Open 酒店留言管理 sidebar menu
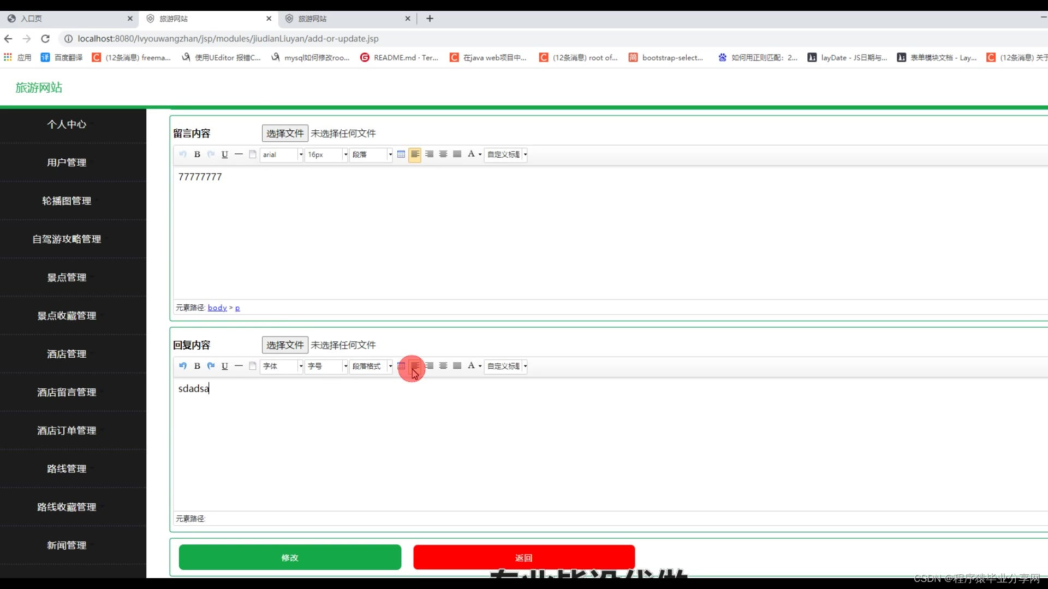 pyautogui.click(x=67, y=392)
